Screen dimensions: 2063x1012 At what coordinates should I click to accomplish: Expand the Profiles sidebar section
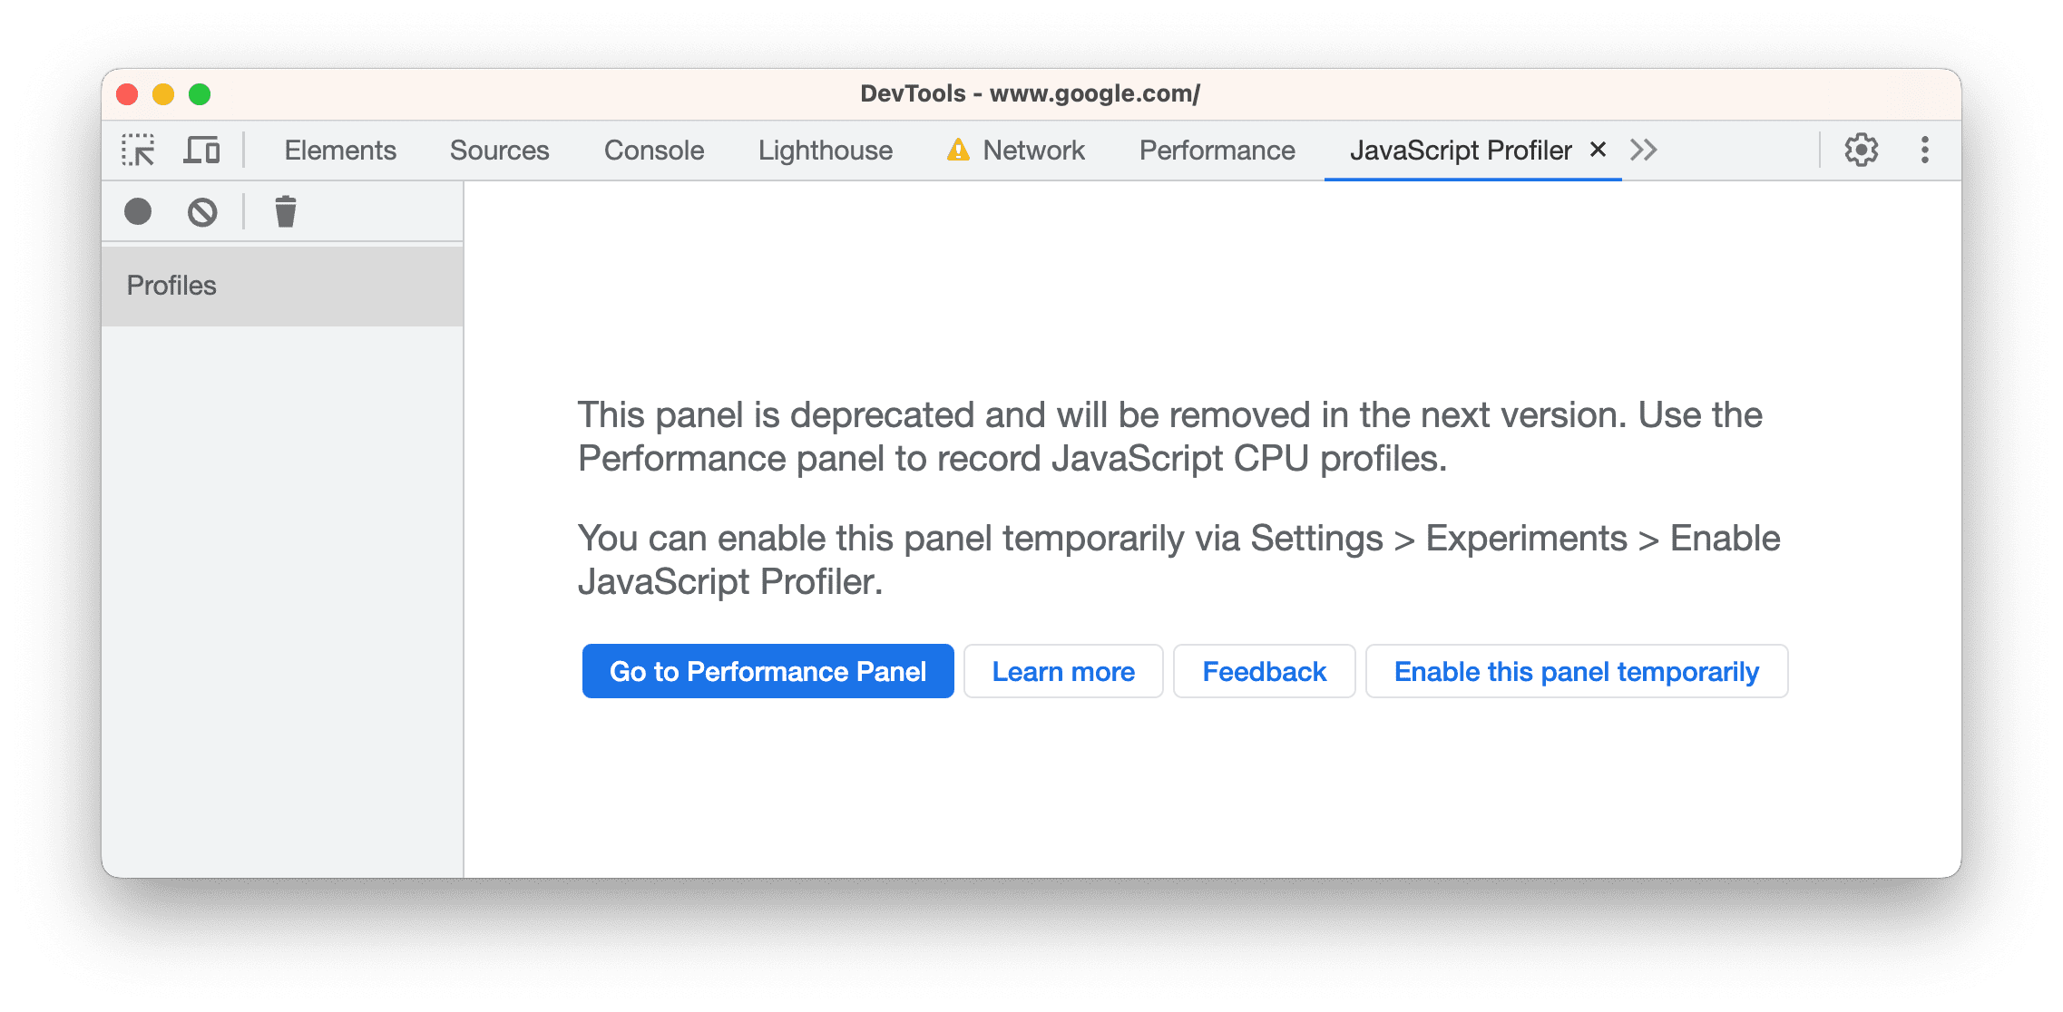pos(170,284)
